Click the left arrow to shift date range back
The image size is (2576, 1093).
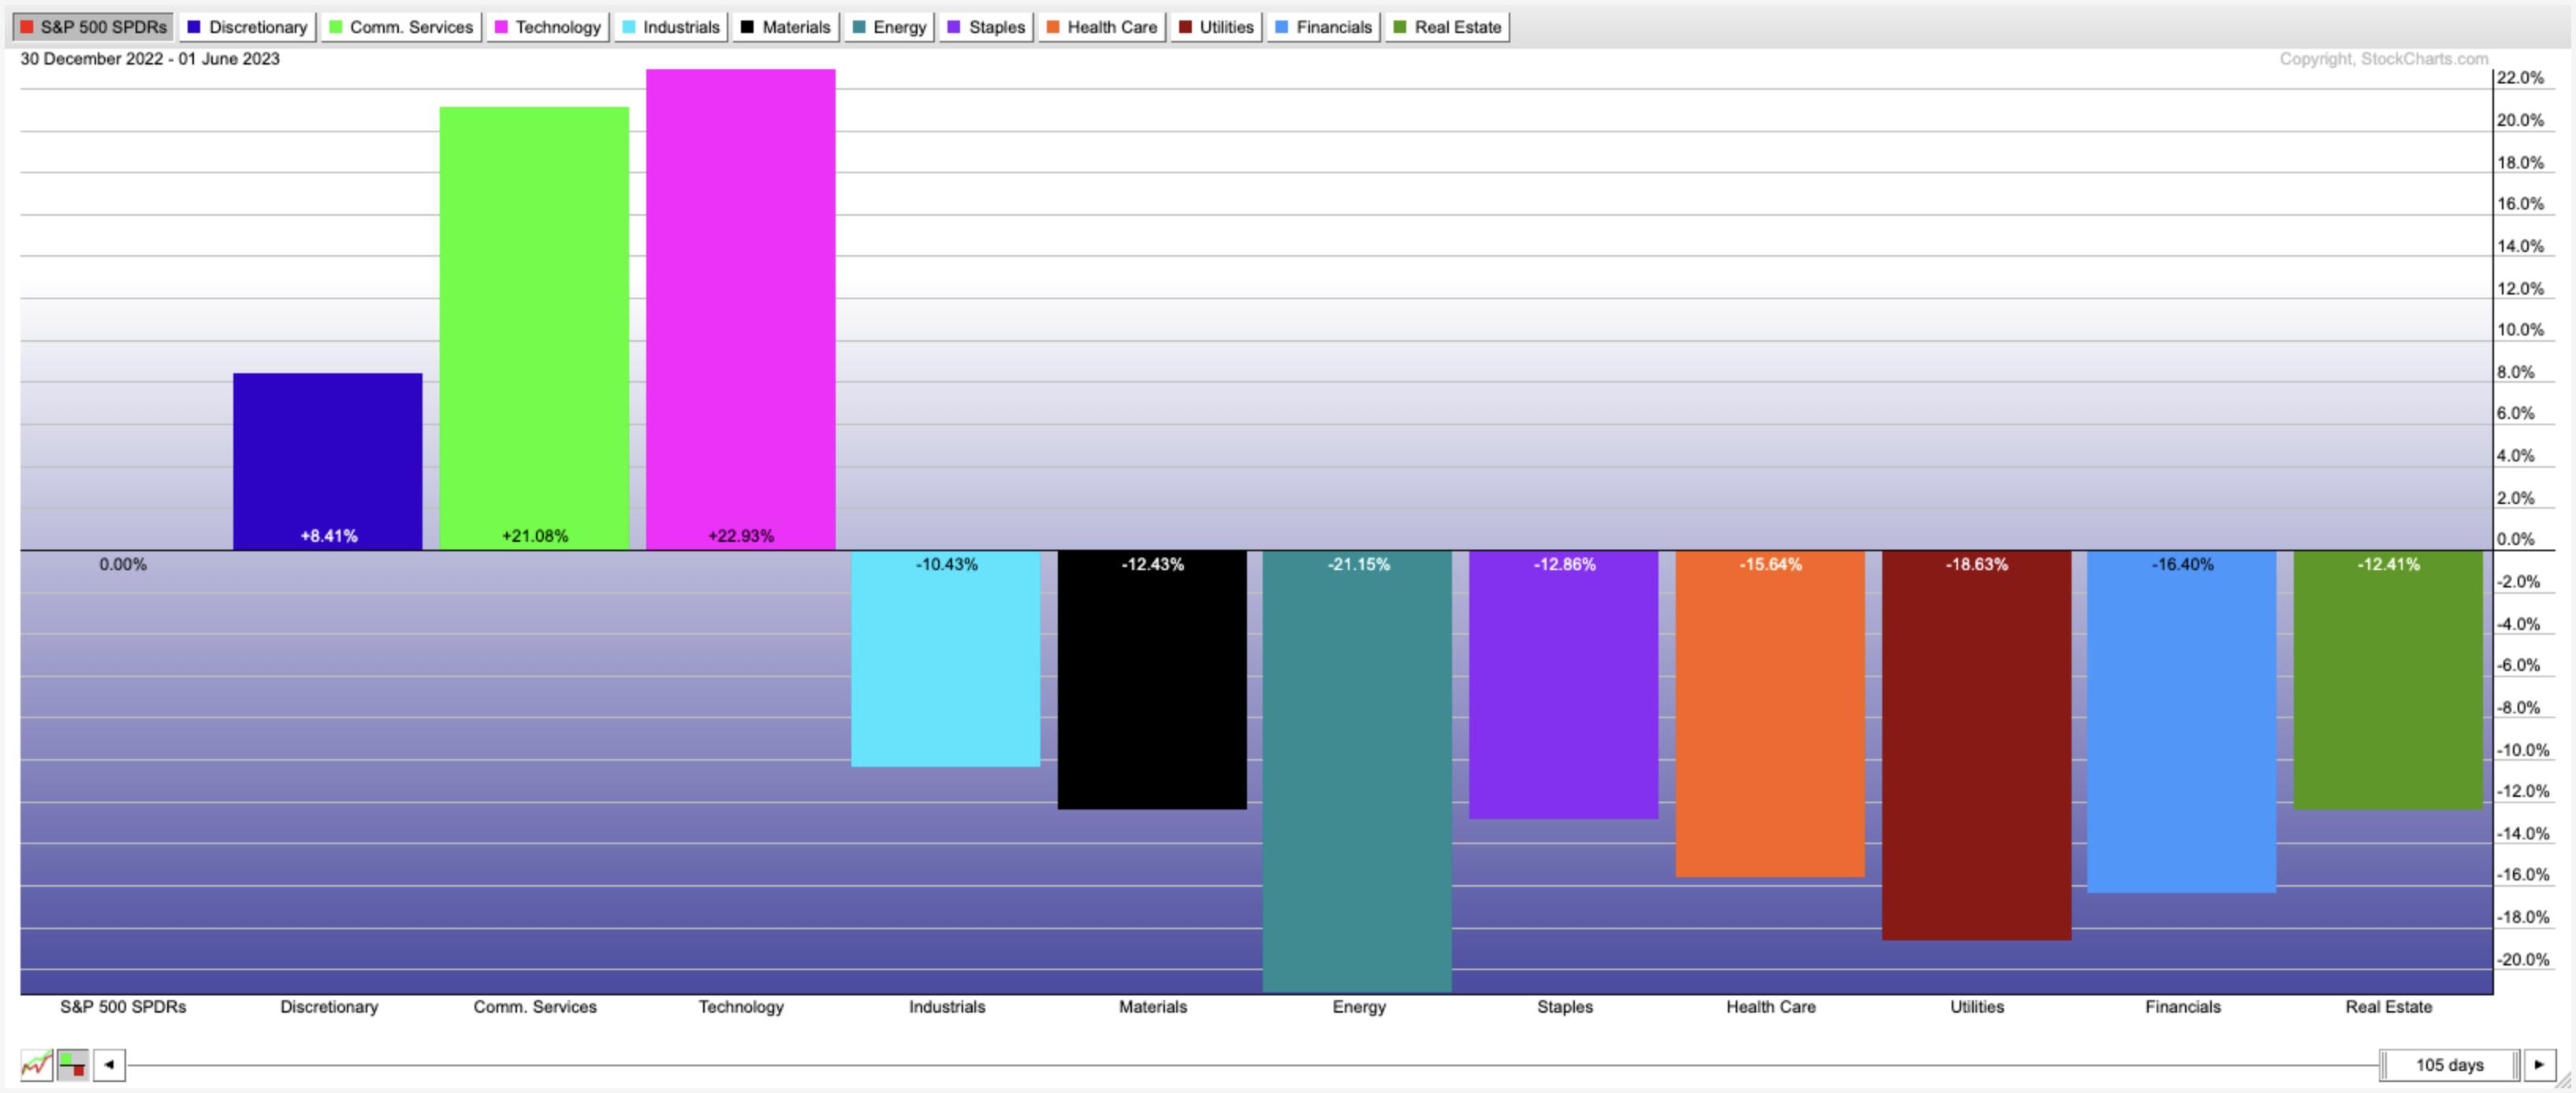tap(109, 1064)
